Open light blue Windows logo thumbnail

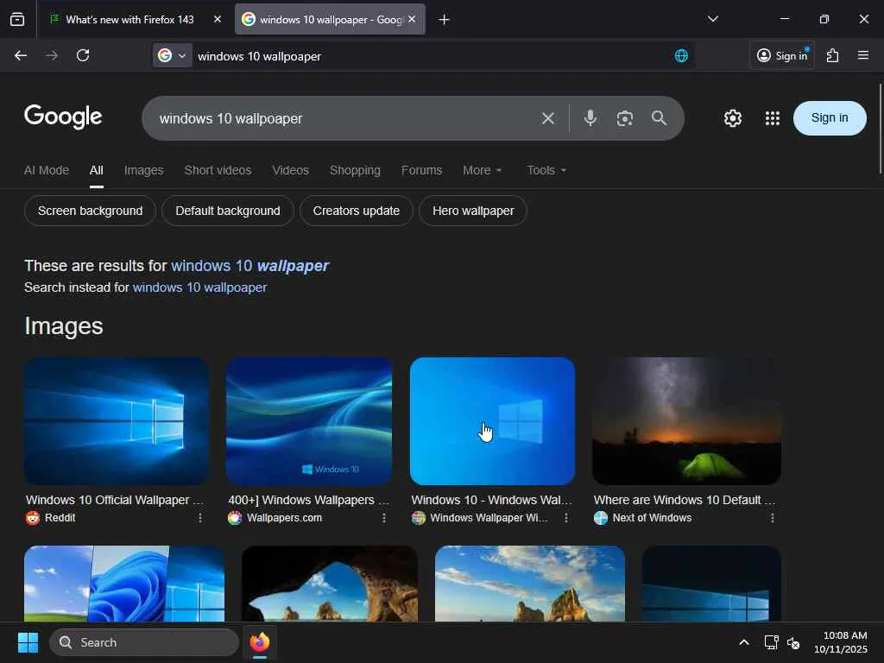492,420
